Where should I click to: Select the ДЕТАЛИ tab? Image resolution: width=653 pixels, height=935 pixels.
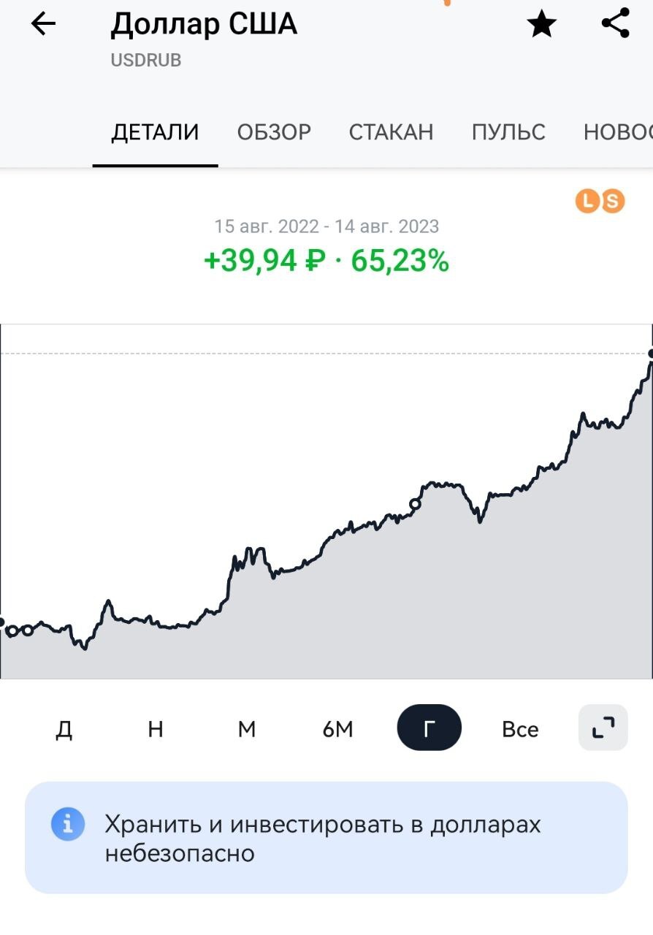155,132
